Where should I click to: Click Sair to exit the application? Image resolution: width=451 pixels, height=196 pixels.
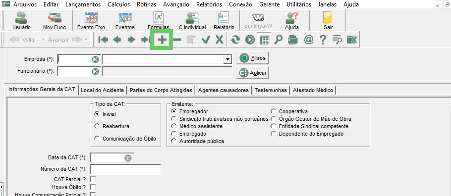pyautogui.click(x=328, y=21)
